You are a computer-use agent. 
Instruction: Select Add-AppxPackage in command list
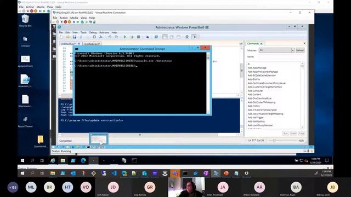pyautogui.click(x=257, y=68)
